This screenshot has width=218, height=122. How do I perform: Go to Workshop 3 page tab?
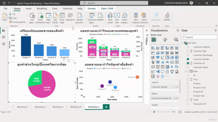[58, 107]
